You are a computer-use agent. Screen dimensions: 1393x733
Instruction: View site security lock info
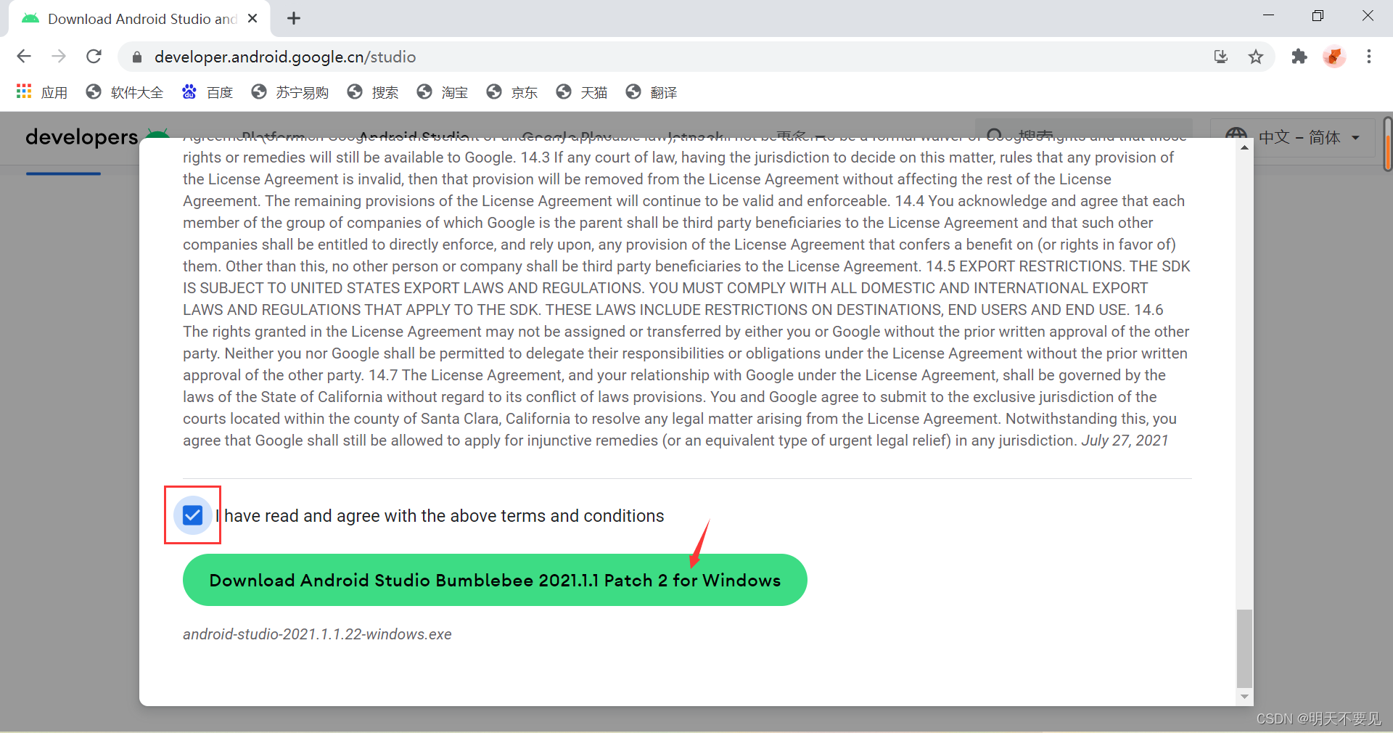(137, 57)
